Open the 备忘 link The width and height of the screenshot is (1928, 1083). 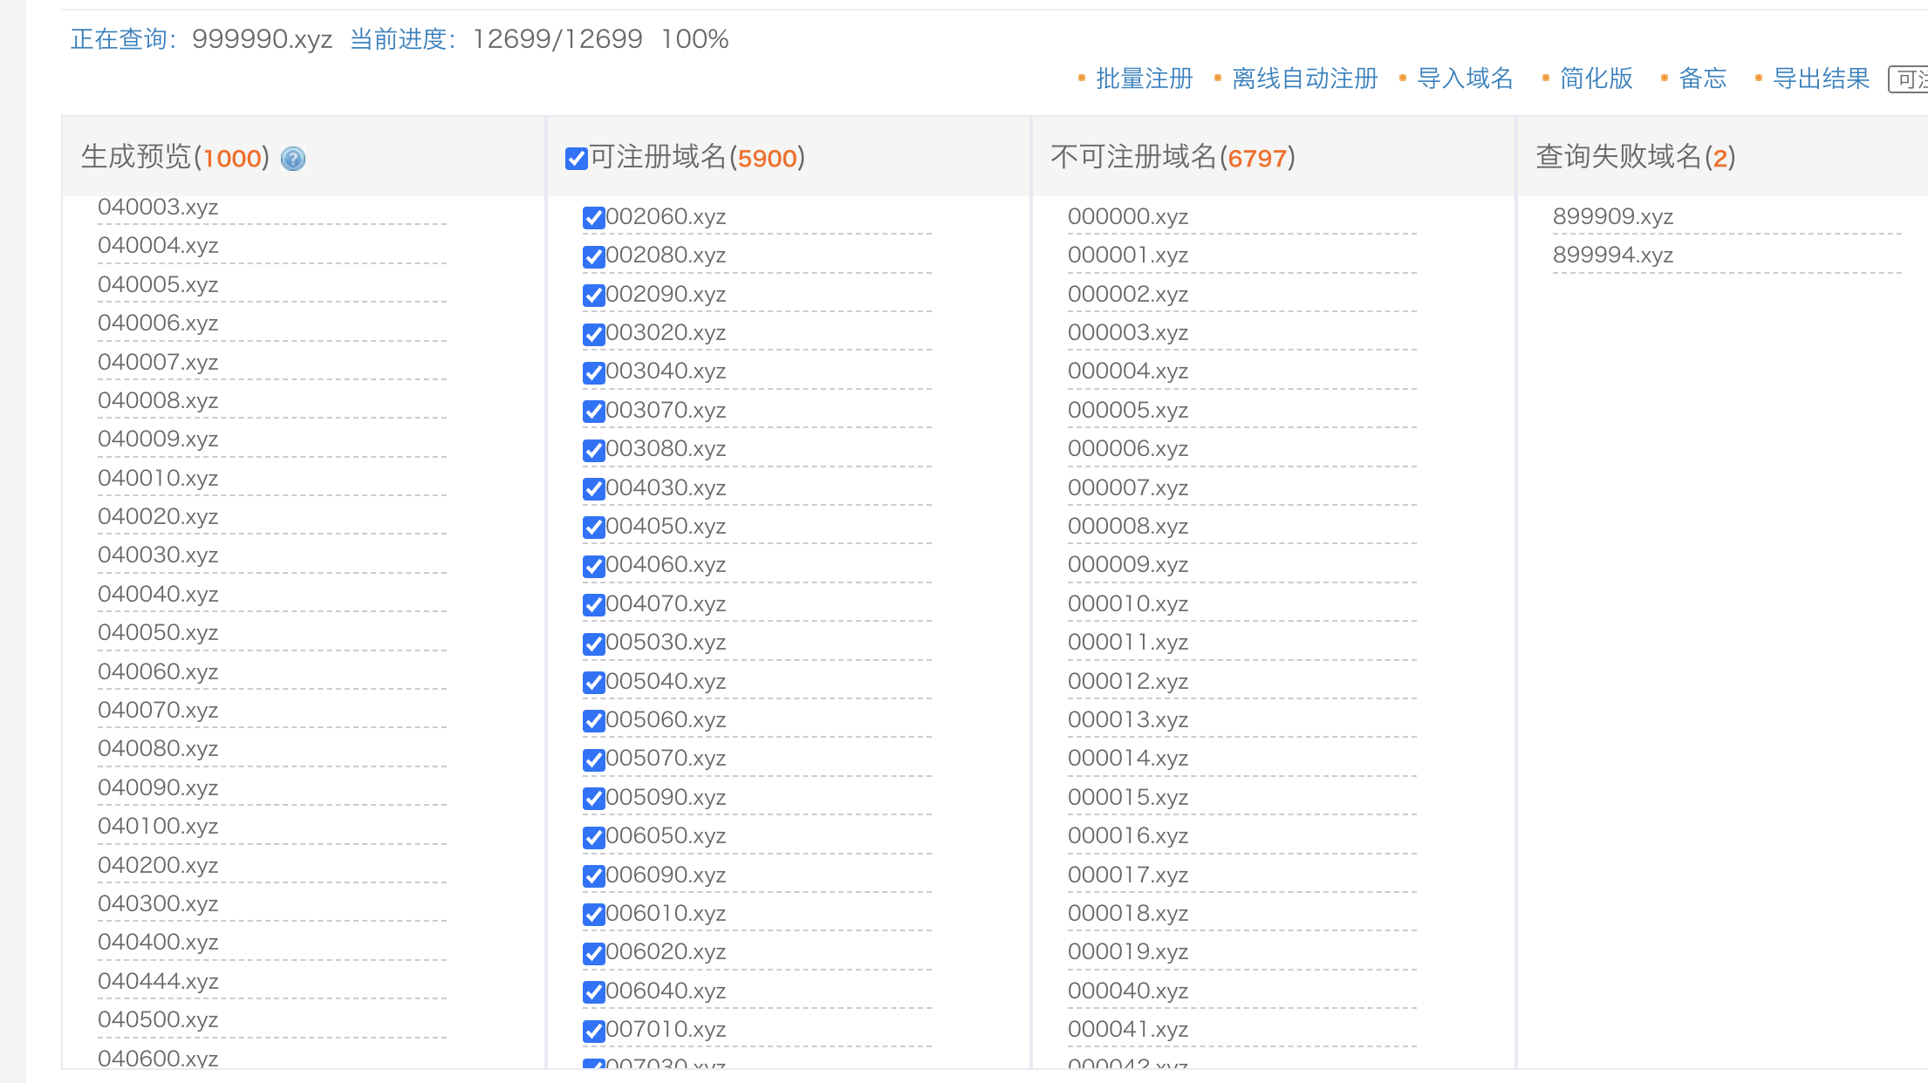[x=1702, y=78]
